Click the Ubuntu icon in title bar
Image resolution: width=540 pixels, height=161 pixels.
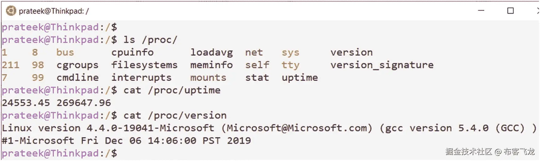[11, 11]
